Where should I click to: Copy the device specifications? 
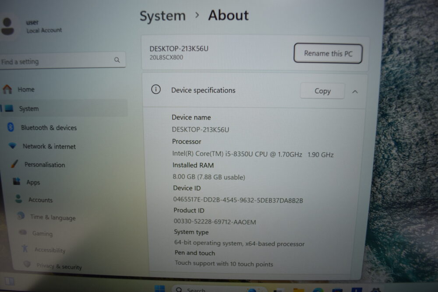coord(322,91)
